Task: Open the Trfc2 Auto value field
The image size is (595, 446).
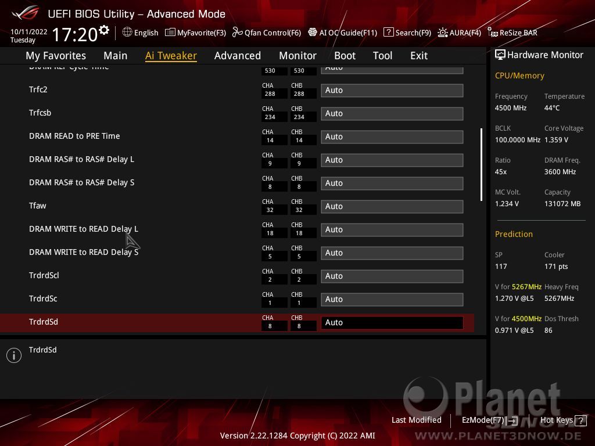Action: 392,90
